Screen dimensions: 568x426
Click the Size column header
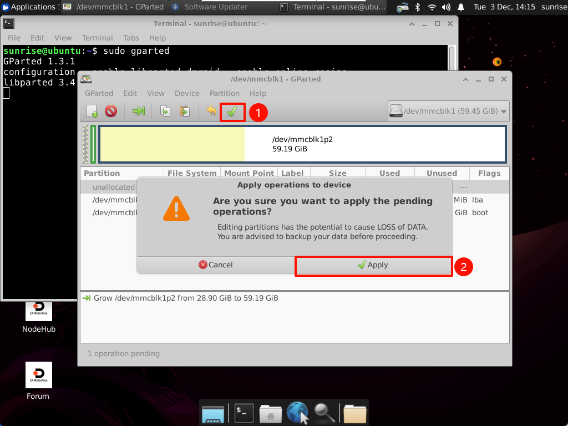point(338,173)
